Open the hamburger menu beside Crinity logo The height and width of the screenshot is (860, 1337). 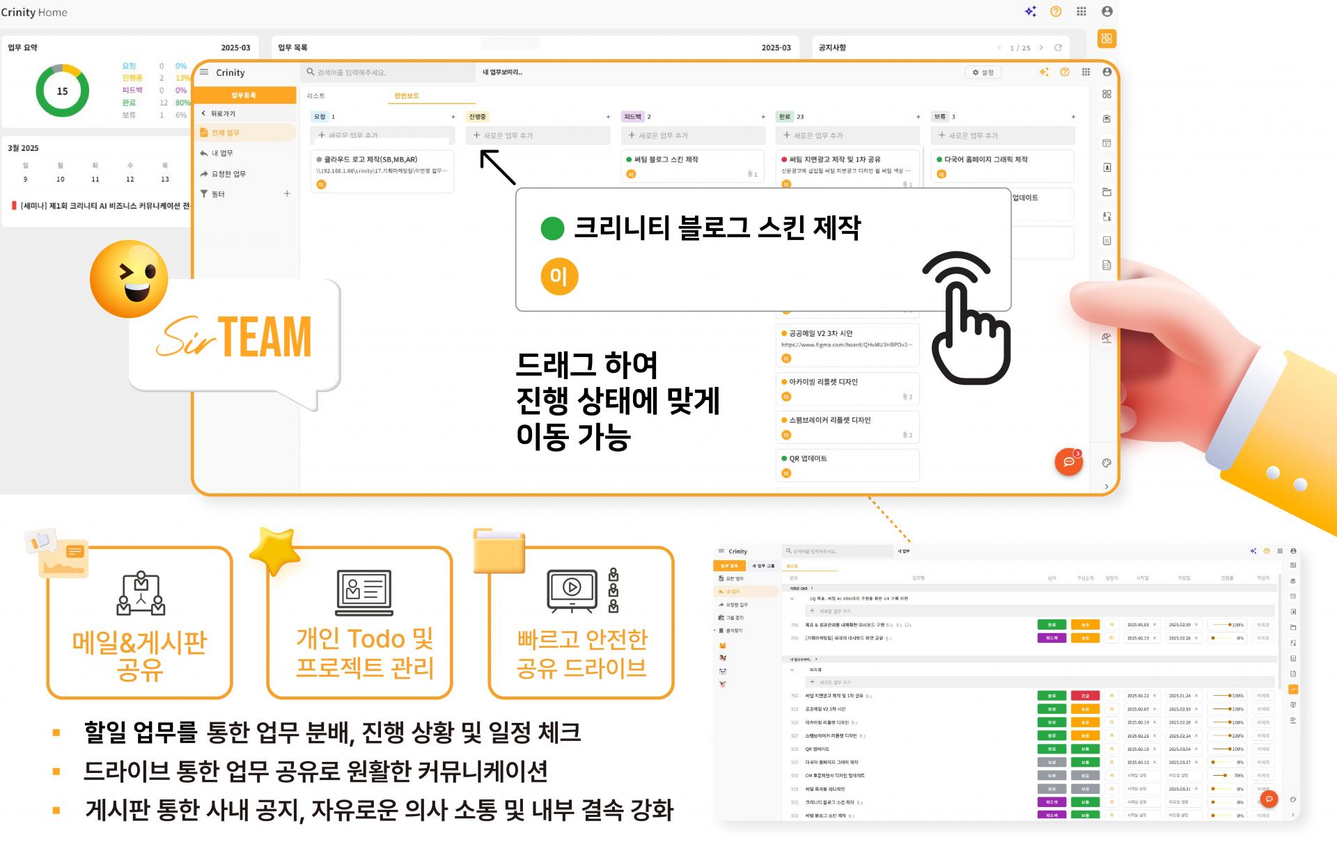(204, 72)
